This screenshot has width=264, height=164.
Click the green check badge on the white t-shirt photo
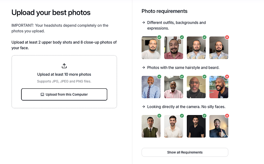[x=159, y=37]
